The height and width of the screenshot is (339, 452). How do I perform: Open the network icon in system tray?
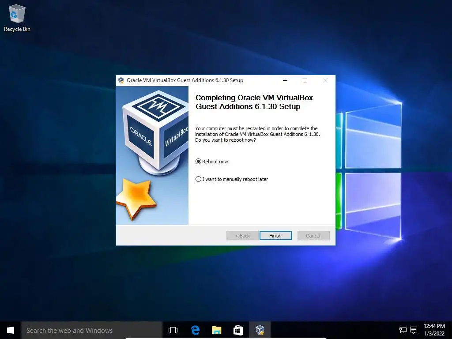tap(403, 330)
